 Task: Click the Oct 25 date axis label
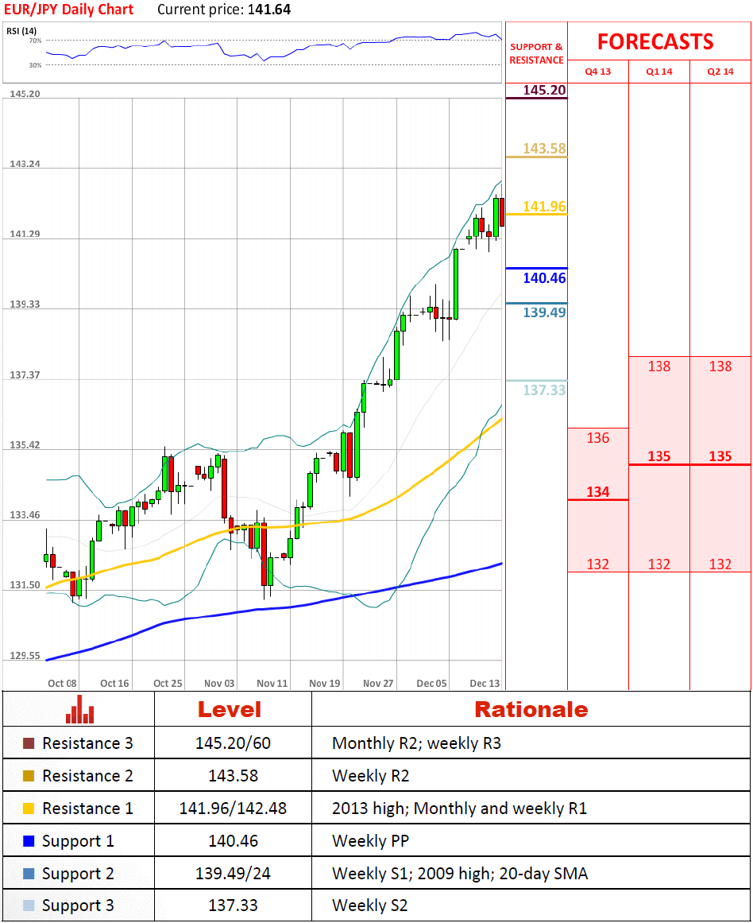(168, 684)
